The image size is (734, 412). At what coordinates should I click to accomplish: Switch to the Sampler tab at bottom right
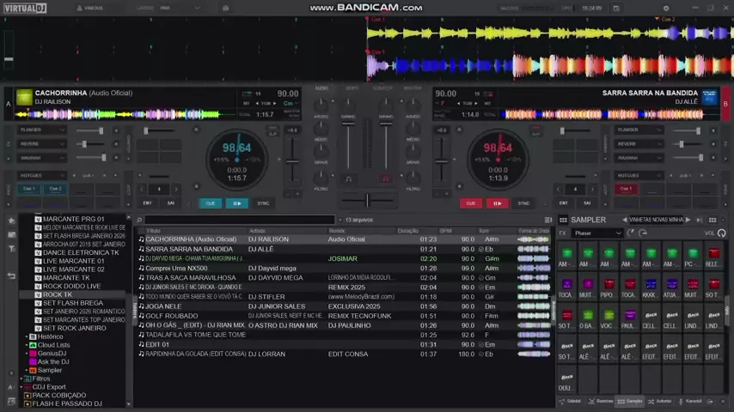point(630,401)
